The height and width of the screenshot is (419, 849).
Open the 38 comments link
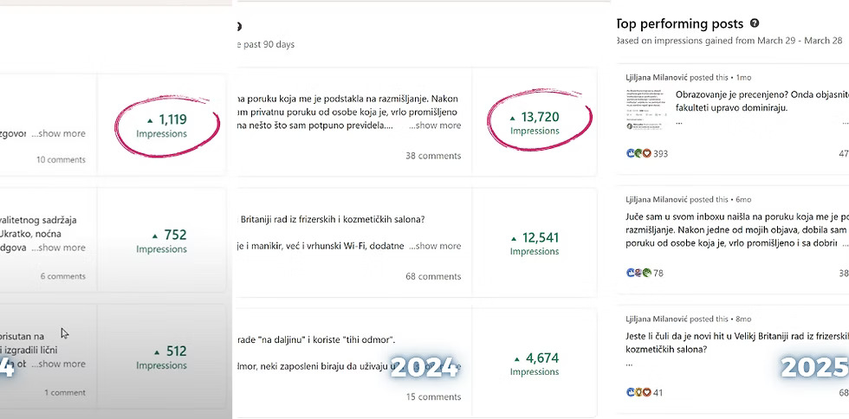coord(432,156)
